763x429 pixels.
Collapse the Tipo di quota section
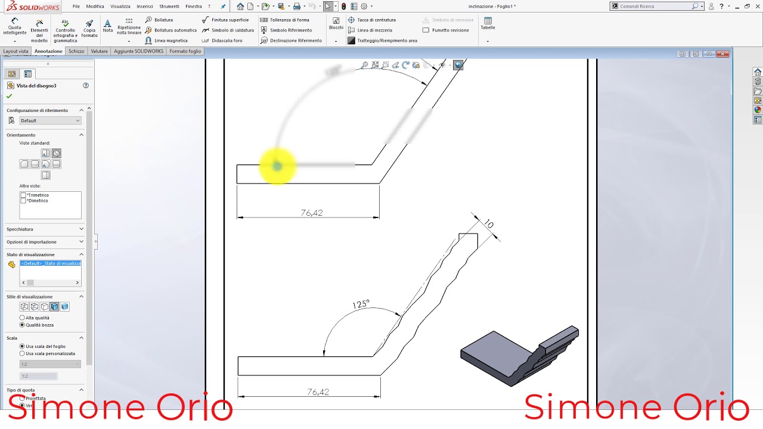click(x=82, y=390)
